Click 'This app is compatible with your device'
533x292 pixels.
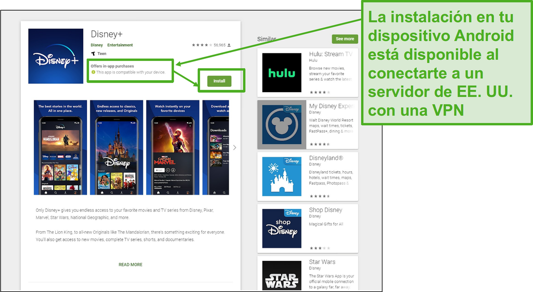coord(131,72)
